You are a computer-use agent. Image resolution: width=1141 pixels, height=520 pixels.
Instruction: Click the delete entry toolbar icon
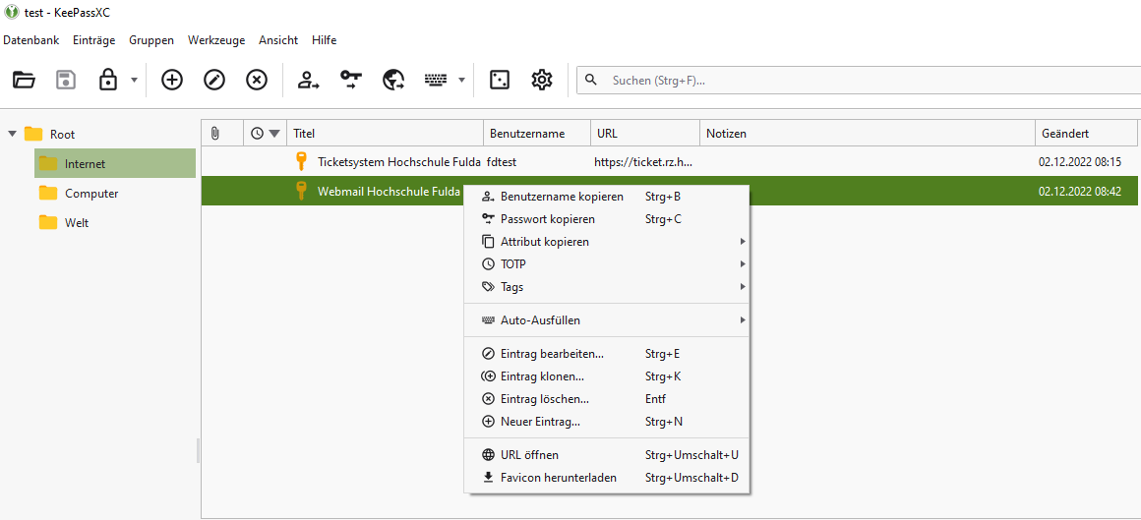[257, 81]
